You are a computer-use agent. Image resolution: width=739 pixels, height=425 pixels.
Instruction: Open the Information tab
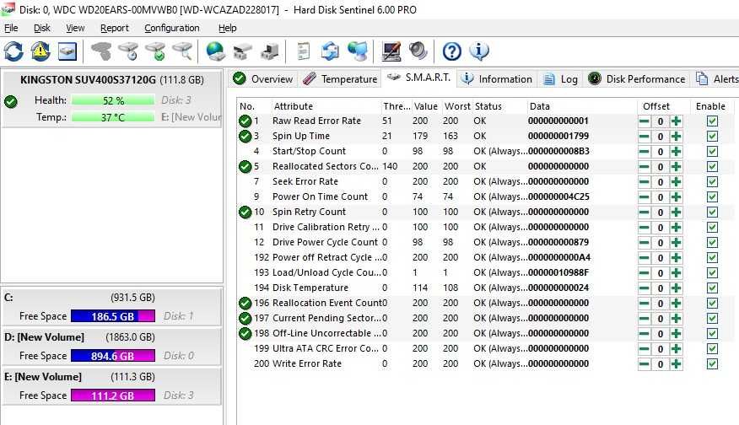(496, 78)
